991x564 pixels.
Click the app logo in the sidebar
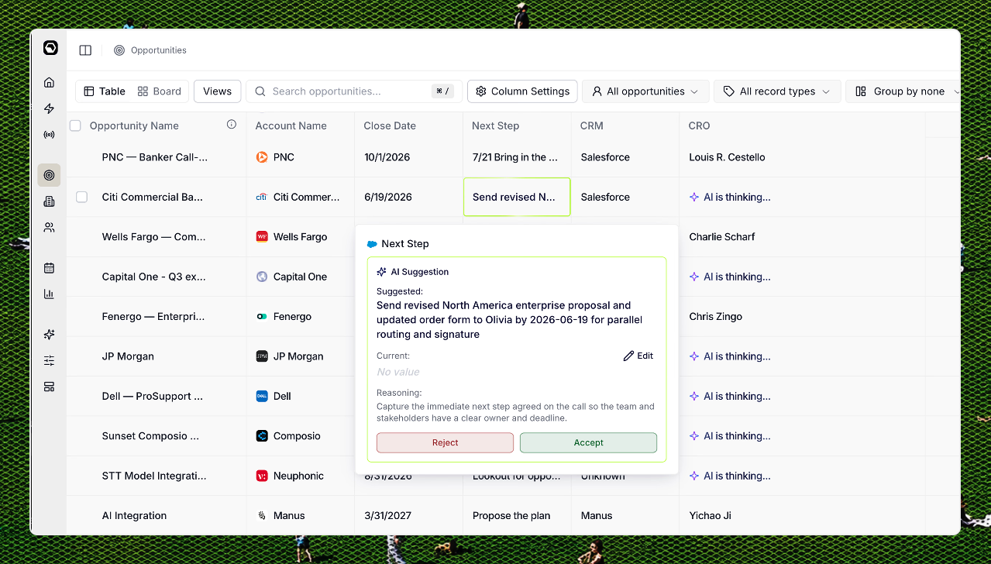[x=50, y=48]
